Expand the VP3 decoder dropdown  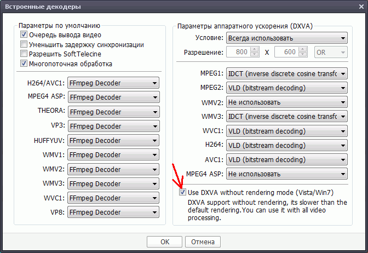coord(113,126)
